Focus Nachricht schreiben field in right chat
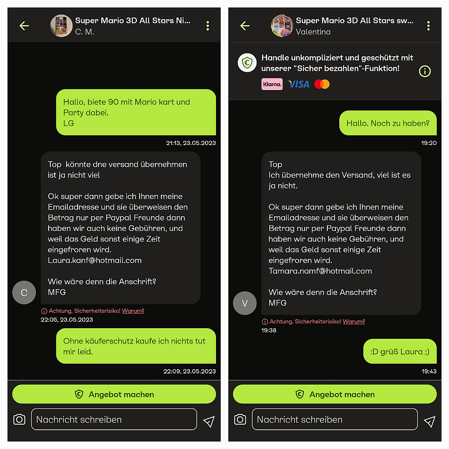Screen dimensions: 449x449 coord(335,419)
